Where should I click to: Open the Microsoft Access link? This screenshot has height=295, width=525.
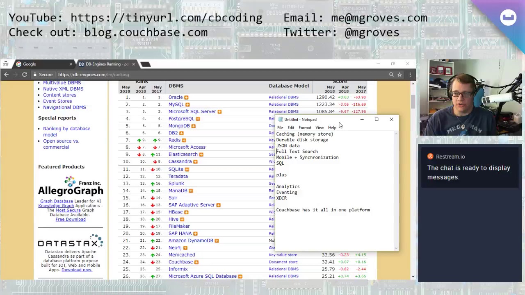click(187, 147)
